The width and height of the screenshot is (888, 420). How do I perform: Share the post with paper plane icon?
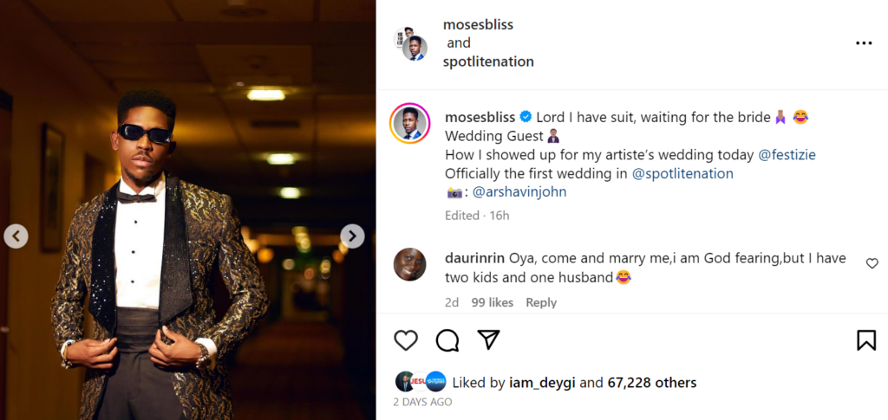pyautogui.click(x=489, y=340)
